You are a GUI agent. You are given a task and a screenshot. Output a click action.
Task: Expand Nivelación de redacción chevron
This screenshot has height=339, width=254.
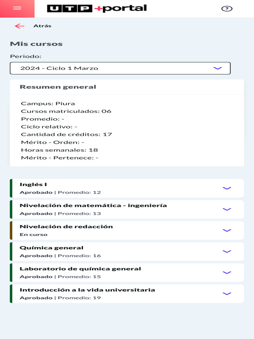[227, 230]
